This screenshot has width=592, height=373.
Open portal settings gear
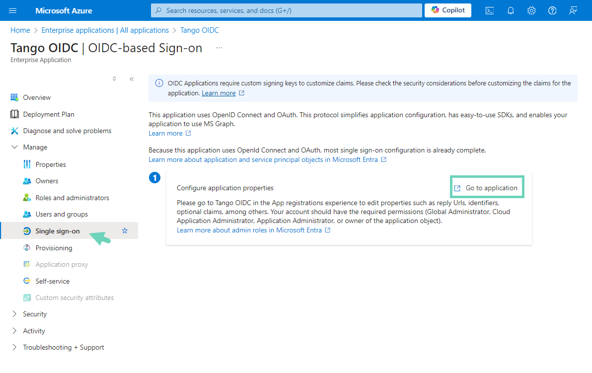point(531,10)
